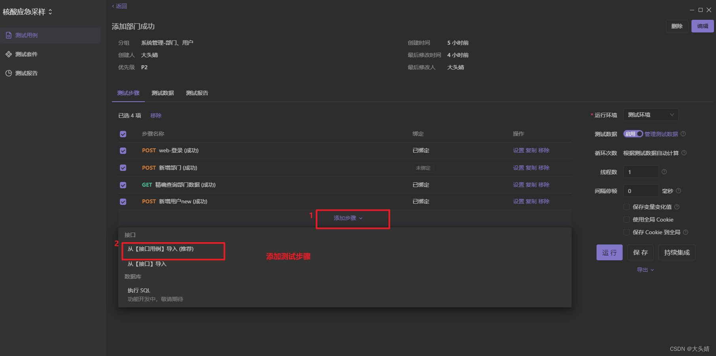This screenshot has height=356, width=716.
Task: Toggle the select-all steps checkbox
Action: tap(123, 134)
